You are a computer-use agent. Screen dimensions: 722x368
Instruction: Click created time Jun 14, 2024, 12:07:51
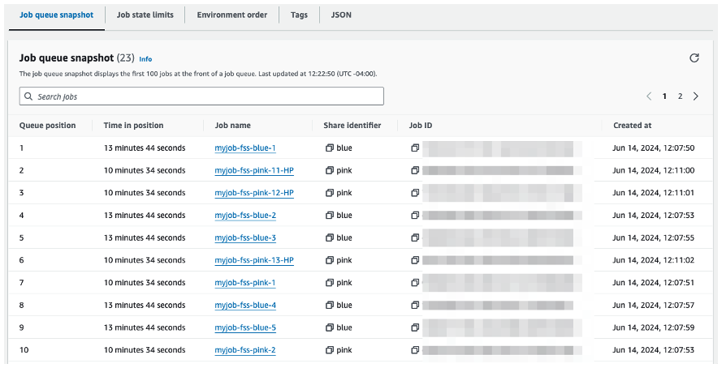(x=654, y=283)
